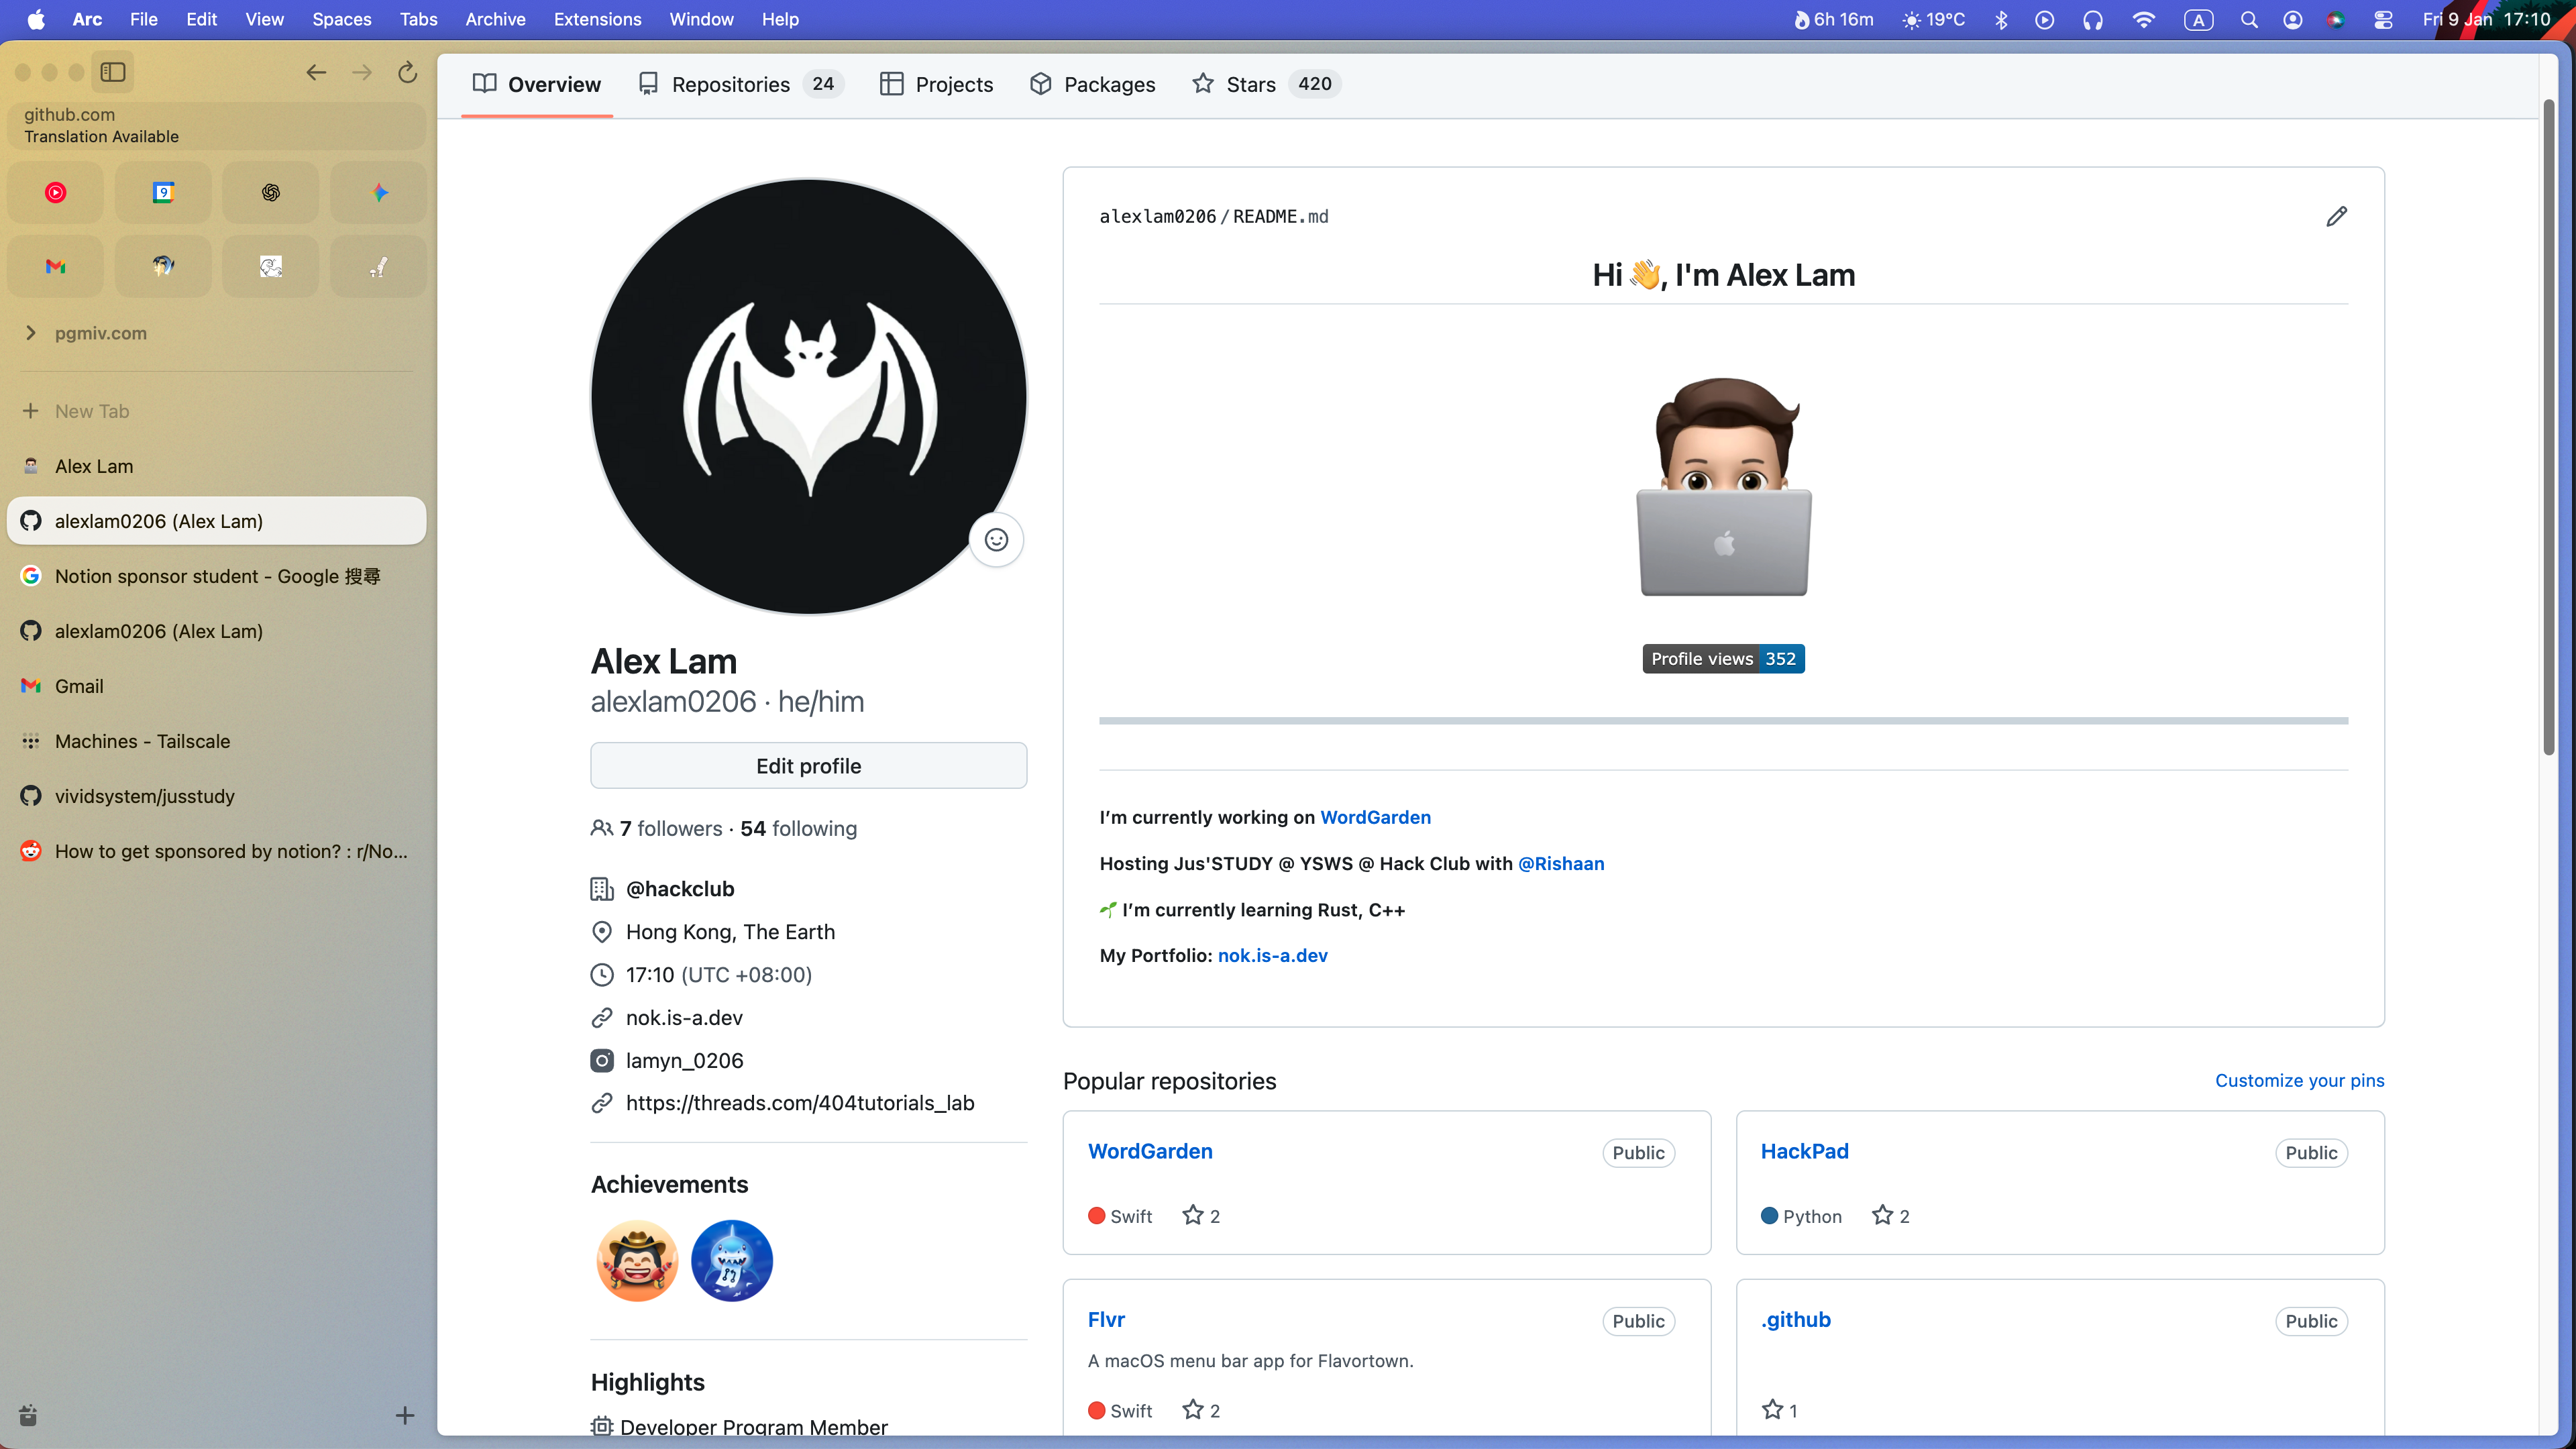Open the pinned YouTube Music favorite icon
The image size is (2576, 1449).
tap(56, 192)
